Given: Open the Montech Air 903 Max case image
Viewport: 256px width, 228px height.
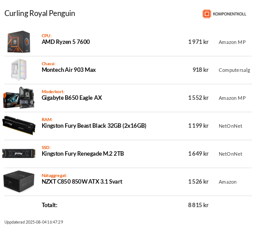Looking at the screenshot, I should (19, 70).
